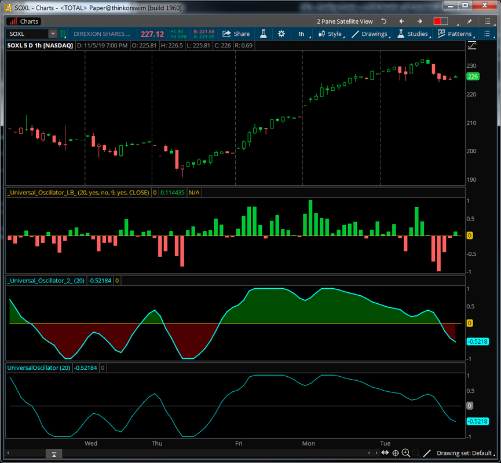
Task: Click the UniversalOscillator (20) study label
Action: tap(39, 368)
